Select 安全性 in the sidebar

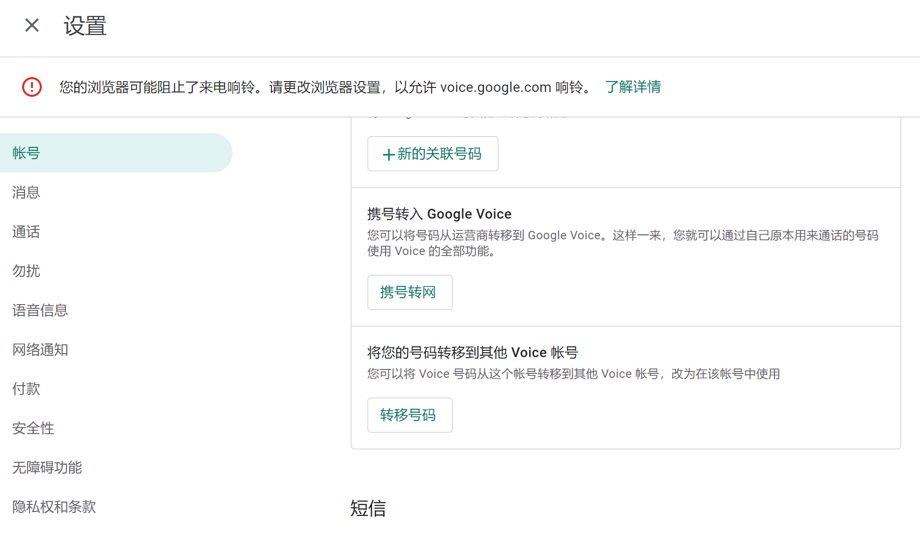(33, 428)
